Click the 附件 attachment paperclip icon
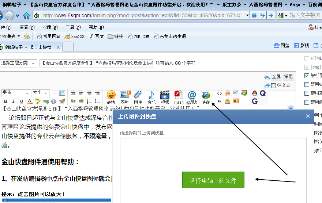Image resolution: width=322 pixels, height=203 pixels. (138, 97)
